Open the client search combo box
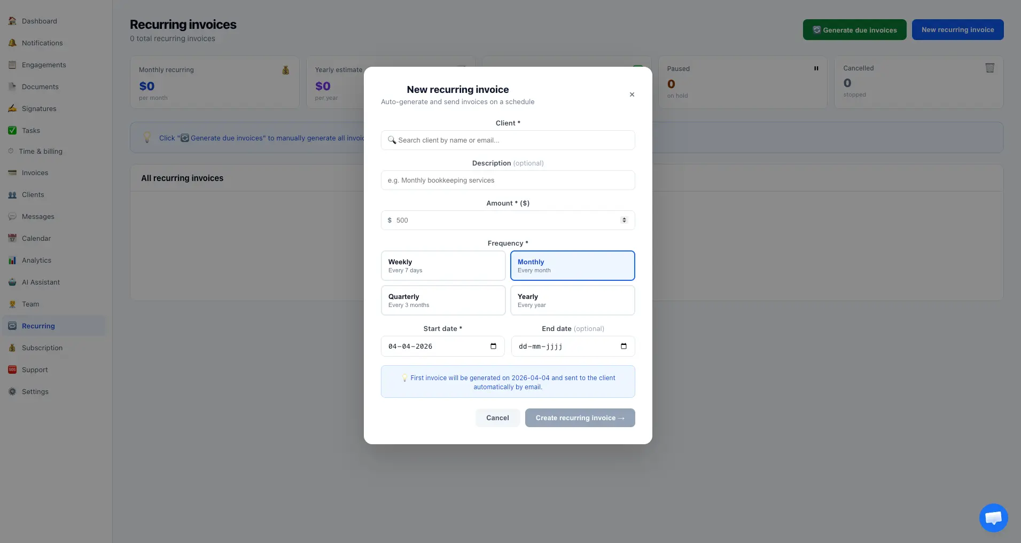 [508, 140]
